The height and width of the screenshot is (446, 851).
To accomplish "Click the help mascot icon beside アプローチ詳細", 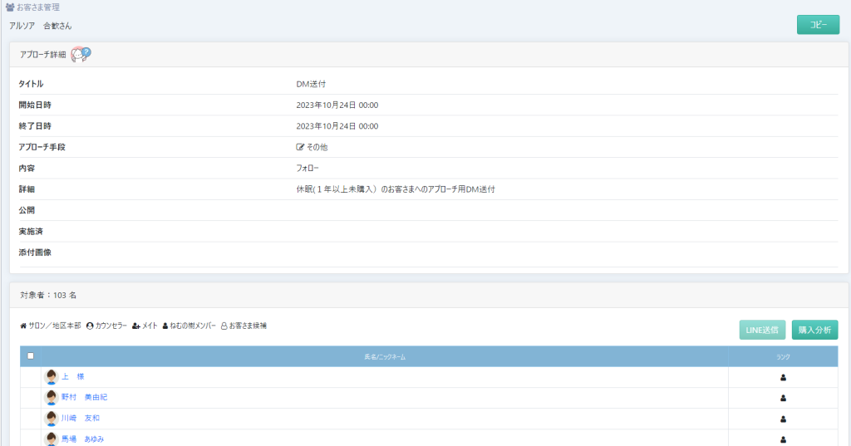I will pos(80,54).
